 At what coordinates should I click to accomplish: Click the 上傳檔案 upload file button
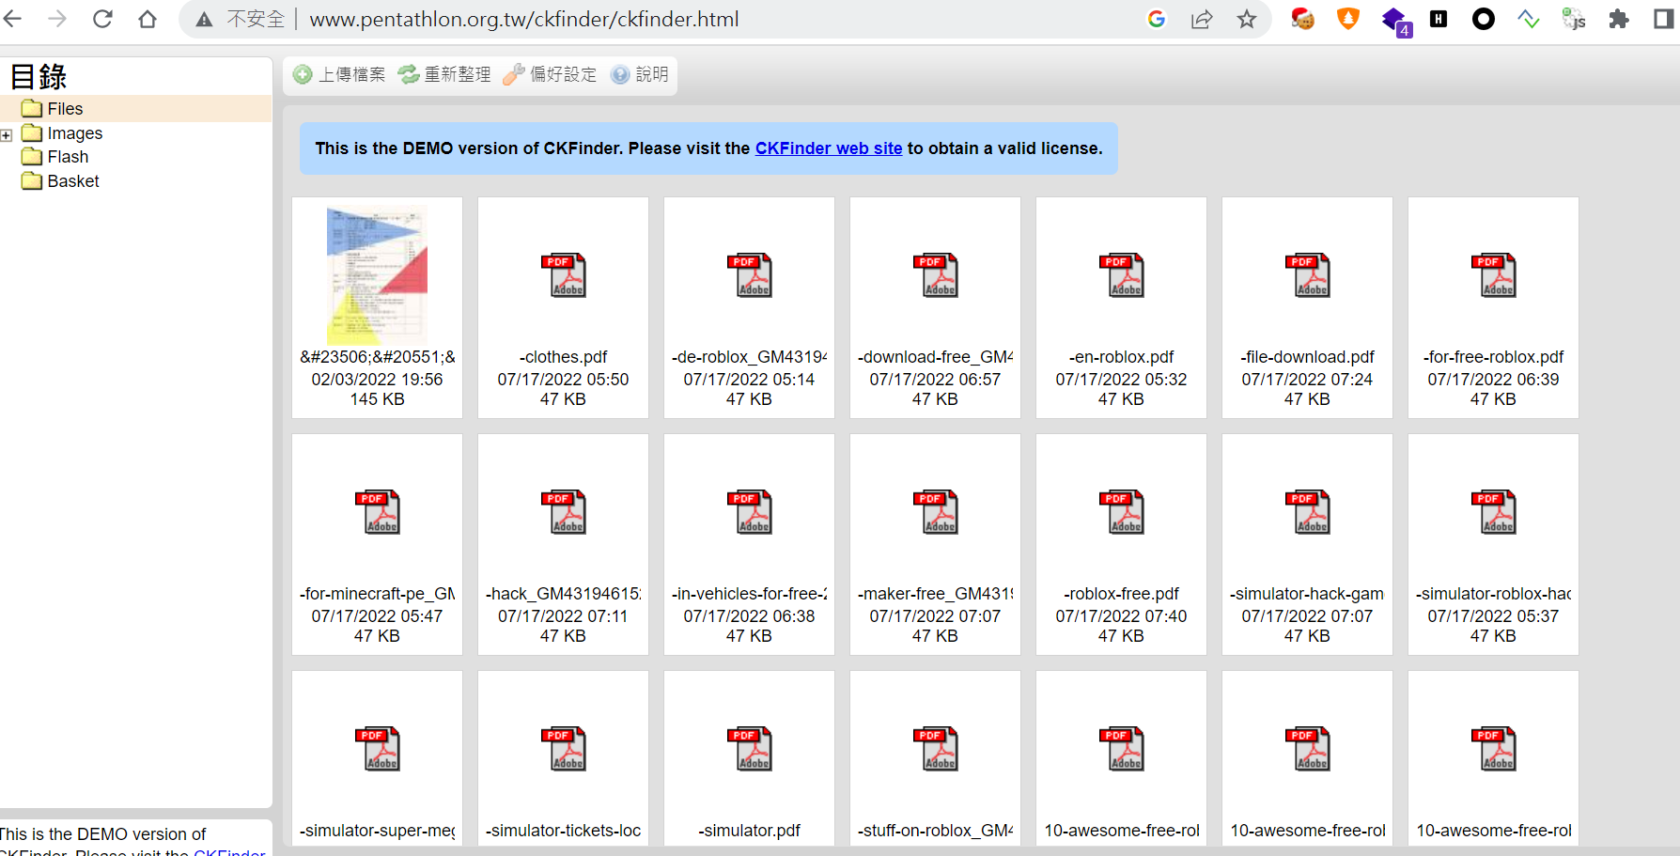[339, 75]
